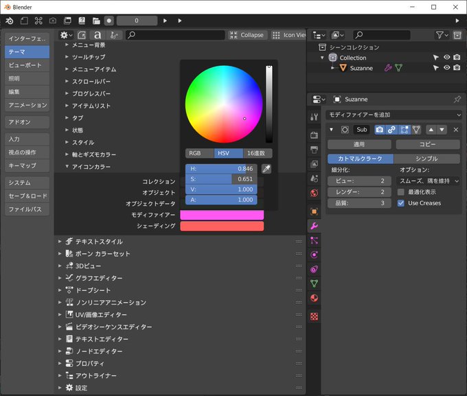Open the Material properties sphere icon
Viewport: 467px width, 396px height.
pos(314,298)
